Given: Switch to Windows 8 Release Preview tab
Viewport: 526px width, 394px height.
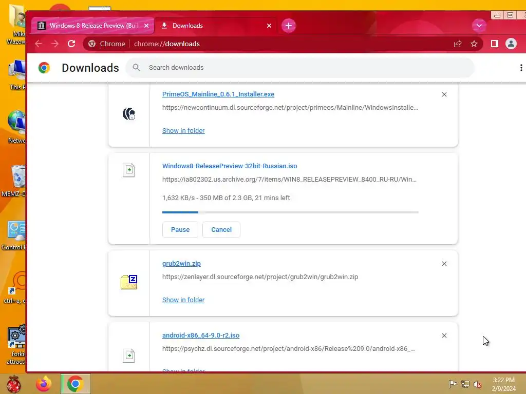Looking at the screenshot, I should (x=93, y=26).
